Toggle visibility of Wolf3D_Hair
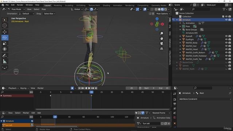 point(226,46)
